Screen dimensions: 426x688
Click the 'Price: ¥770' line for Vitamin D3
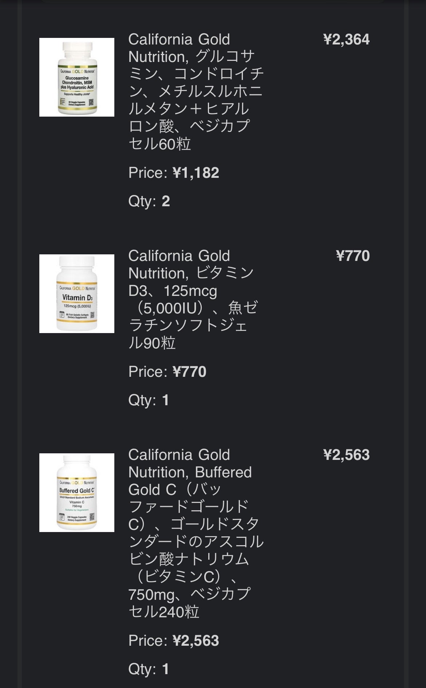(167, 372)
